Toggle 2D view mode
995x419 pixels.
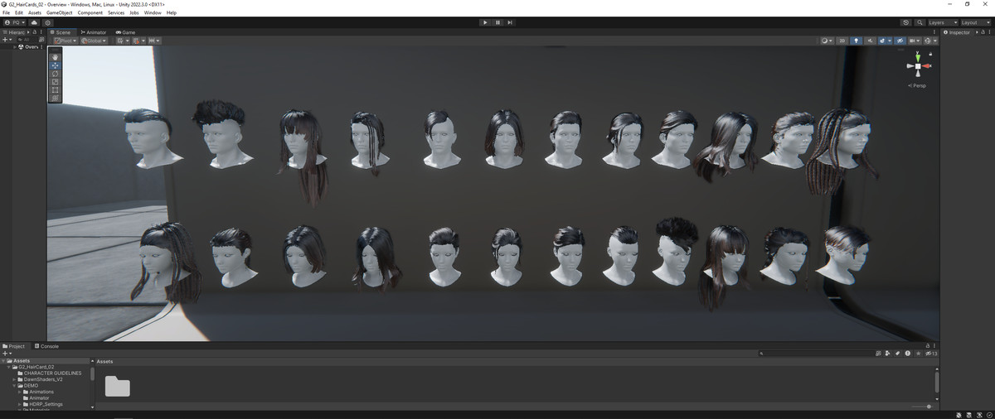(x=842, y=41)
